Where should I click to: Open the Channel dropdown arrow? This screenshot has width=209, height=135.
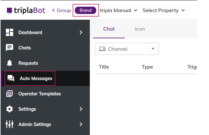tap(153, 49)
